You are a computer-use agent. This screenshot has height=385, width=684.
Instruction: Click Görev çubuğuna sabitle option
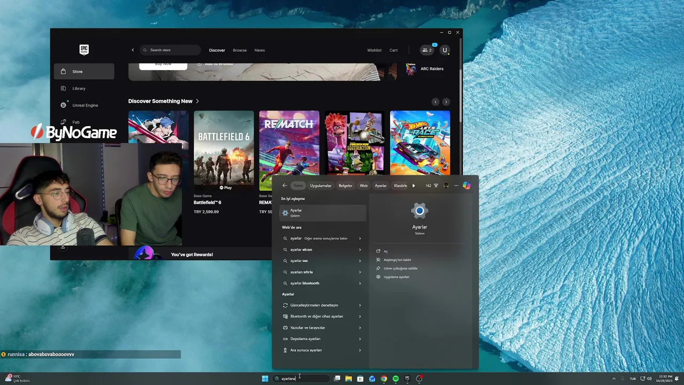(400, 268)
